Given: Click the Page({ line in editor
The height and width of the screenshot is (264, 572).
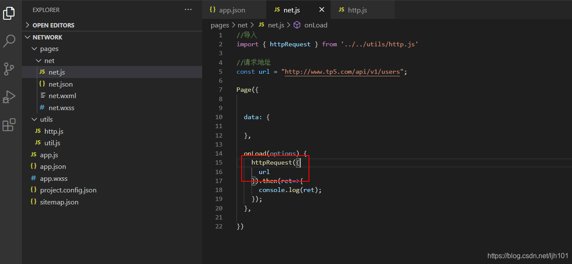Looking at the screenshot, I should [x=248, y=90].
